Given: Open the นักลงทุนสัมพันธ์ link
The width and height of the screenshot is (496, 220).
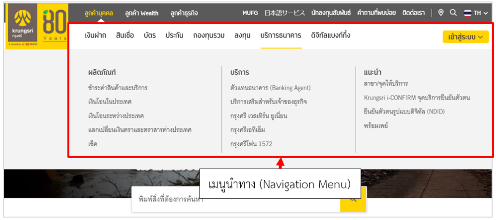Looking at the screenshot, I should pyautogui.click(x=331, y=13).
